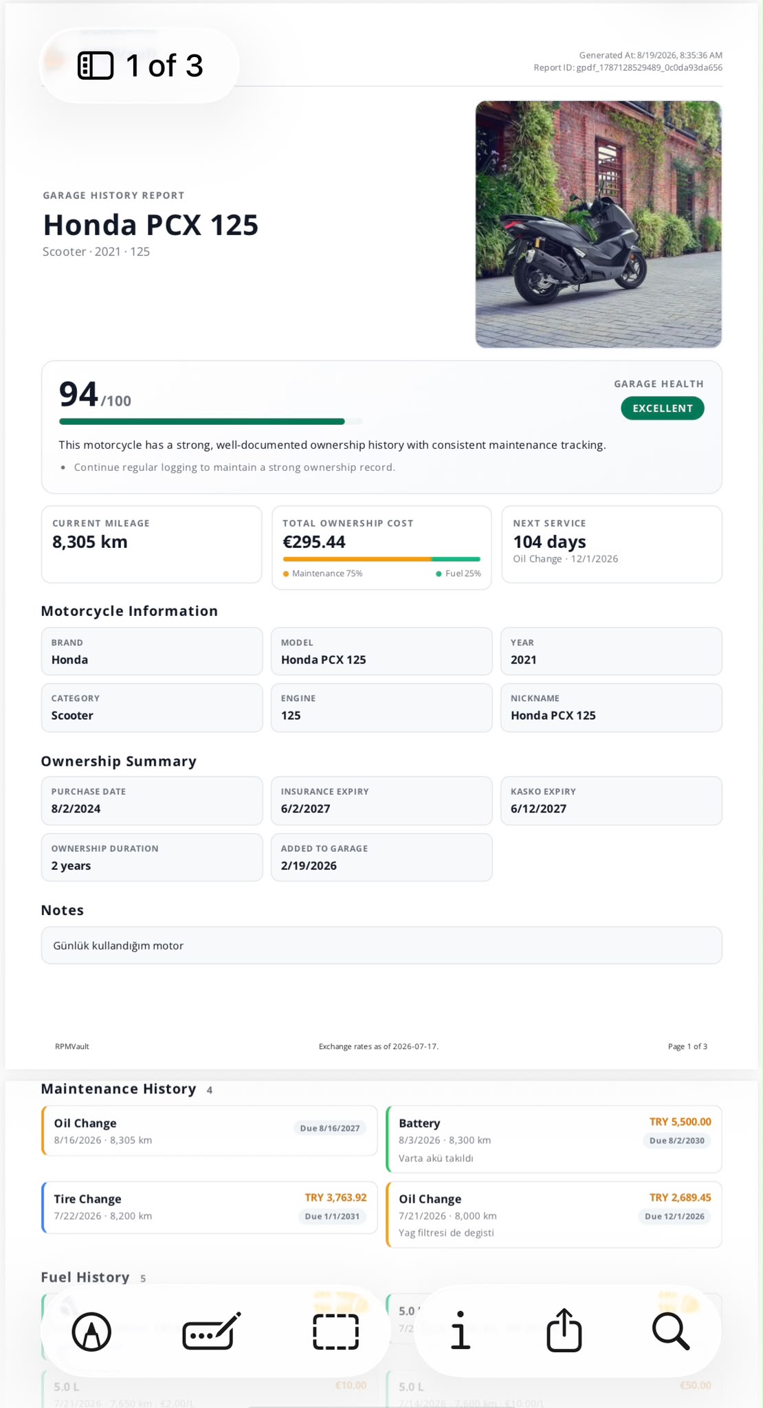Select the Notes text box
This screenshot has width=763, height=1408.
[381, 945]
